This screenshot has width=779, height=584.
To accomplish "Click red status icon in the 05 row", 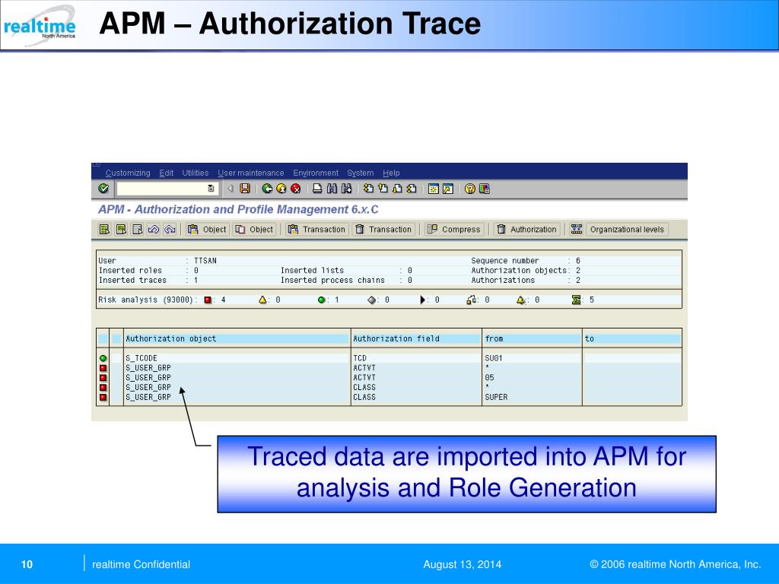I will [103, 377].
